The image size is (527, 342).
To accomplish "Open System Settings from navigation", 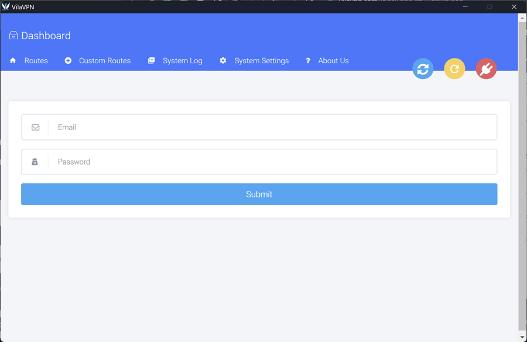I will coord(261,61).
